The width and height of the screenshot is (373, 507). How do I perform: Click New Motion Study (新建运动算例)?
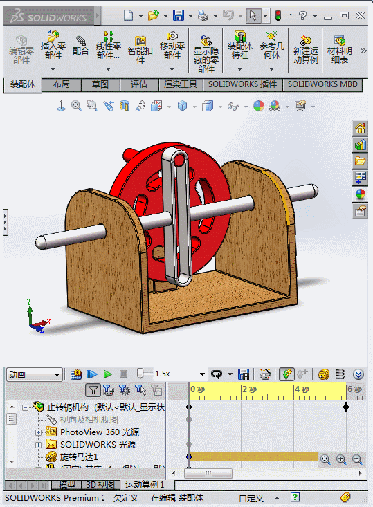tap(305, 50)
